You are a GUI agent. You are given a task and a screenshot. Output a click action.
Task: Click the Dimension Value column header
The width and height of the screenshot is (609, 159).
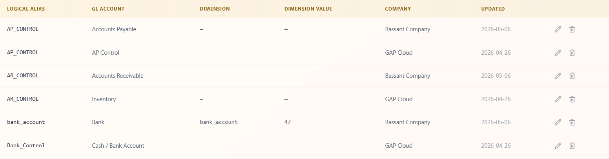click(x=308, y=9)
